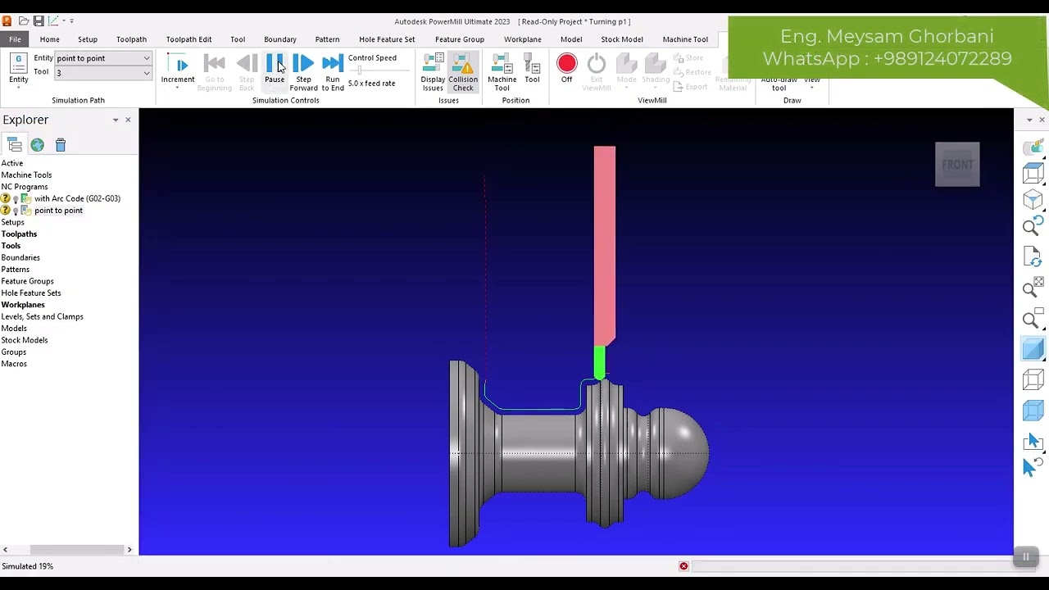
Task: Open the globe browser tab in Explorer
Action: tap(38, 145)
